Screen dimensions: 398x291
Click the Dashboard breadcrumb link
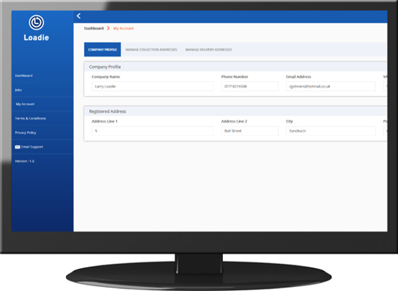94,29
